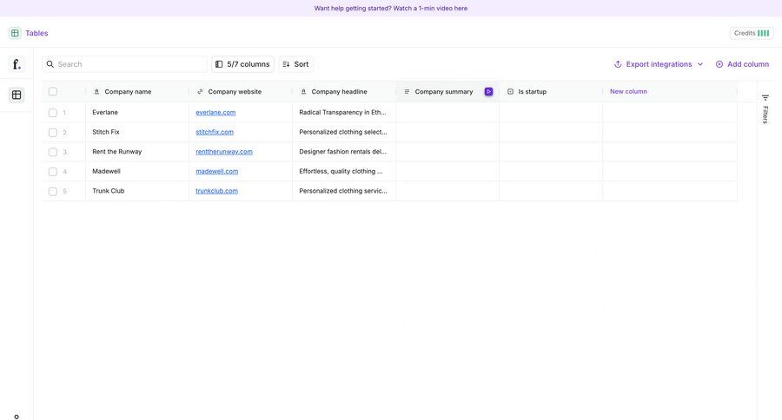Open the Filters panel icon on right

click(x=765, y=98)
